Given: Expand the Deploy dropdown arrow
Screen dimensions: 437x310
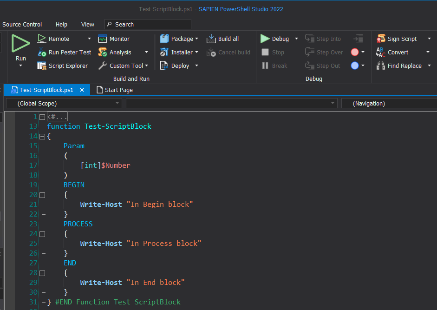Looking at the screenshot, I should click(x=197, y=66).
